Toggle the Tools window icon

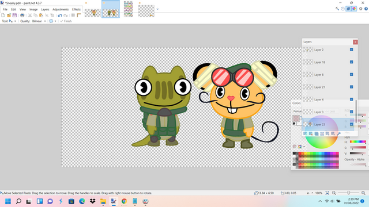337,9
